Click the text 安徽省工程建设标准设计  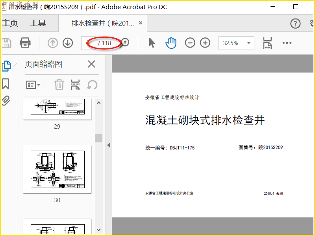point(172,98)
